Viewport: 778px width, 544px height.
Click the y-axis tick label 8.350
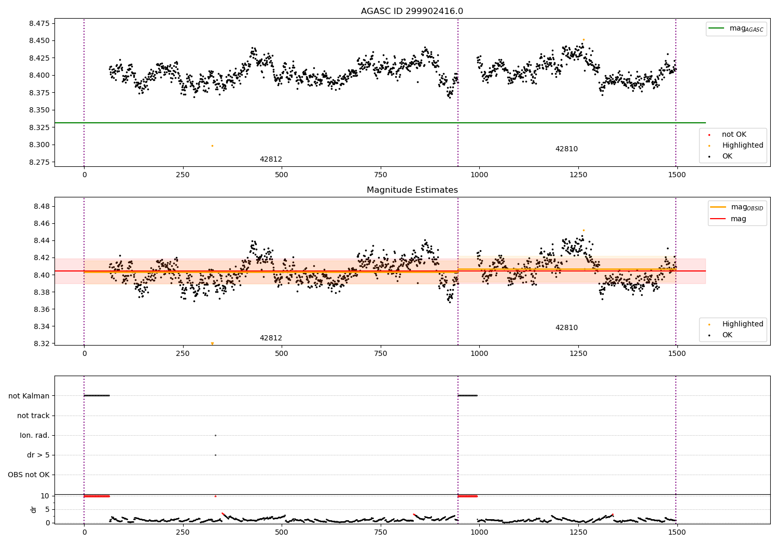pyautogui.click(x=39, y=110)
